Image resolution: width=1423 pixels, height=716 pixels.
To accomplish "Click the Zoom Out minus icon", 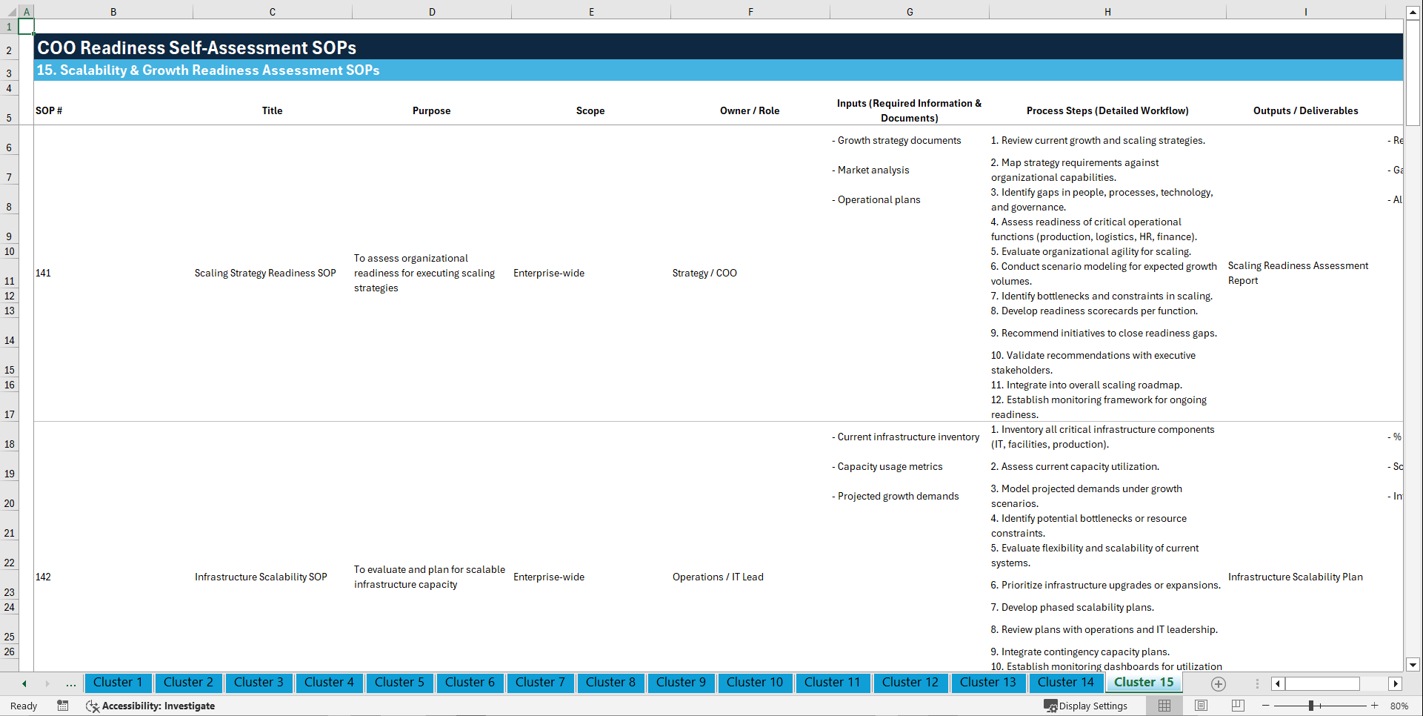I will [x=1265, y=706].
